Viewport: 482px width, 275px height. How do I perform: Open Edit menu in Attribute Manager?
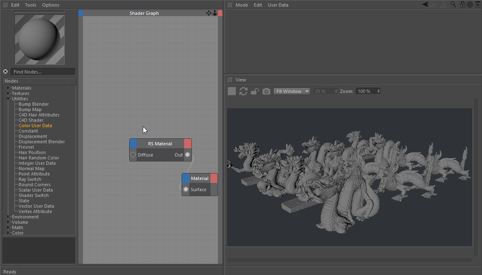258,5
